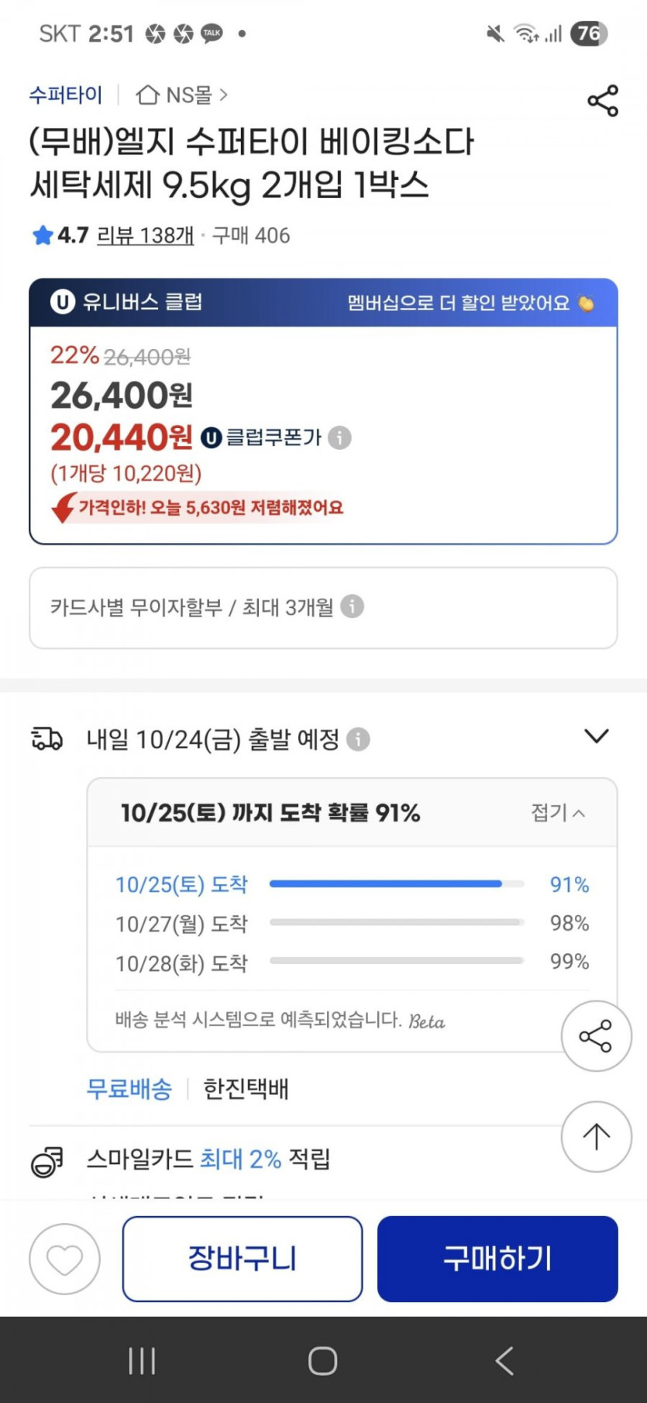This screenshot has width=647, height=1403.
Task: Add to cart with 장바구니 button
Action: click(x=242, y=1258)
